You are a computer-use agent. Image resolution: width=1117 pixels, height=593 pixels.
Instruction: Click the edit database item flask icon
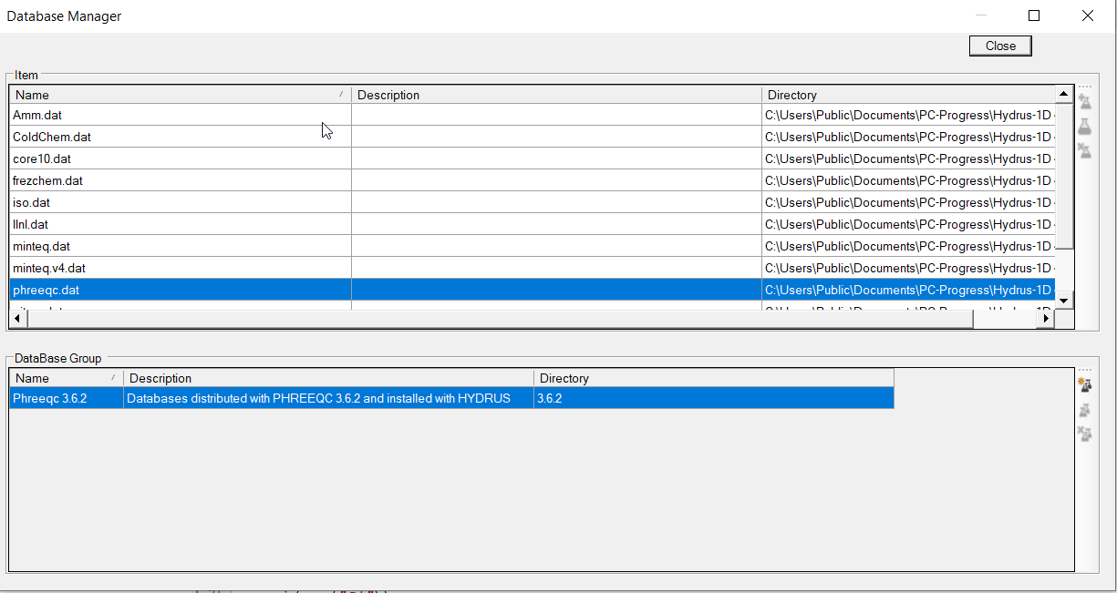click(x=1084, y=127)
